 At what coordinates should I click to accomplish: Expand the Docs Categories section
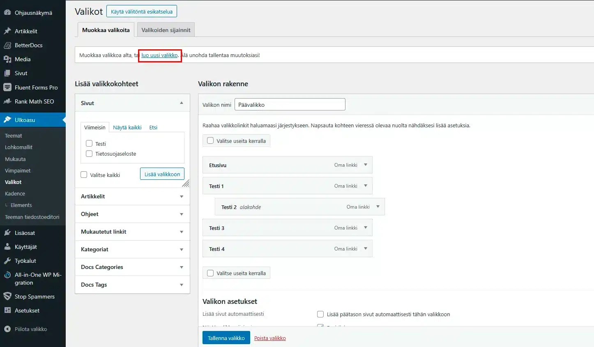(181, 267)
